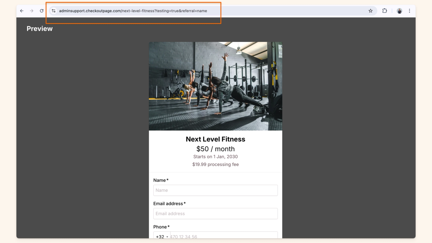Bookmark this page with the star icon

click(371, 11)
